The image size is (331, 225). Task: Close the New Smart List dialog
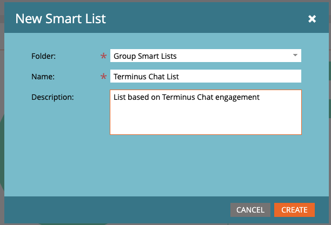click(312, 19)
